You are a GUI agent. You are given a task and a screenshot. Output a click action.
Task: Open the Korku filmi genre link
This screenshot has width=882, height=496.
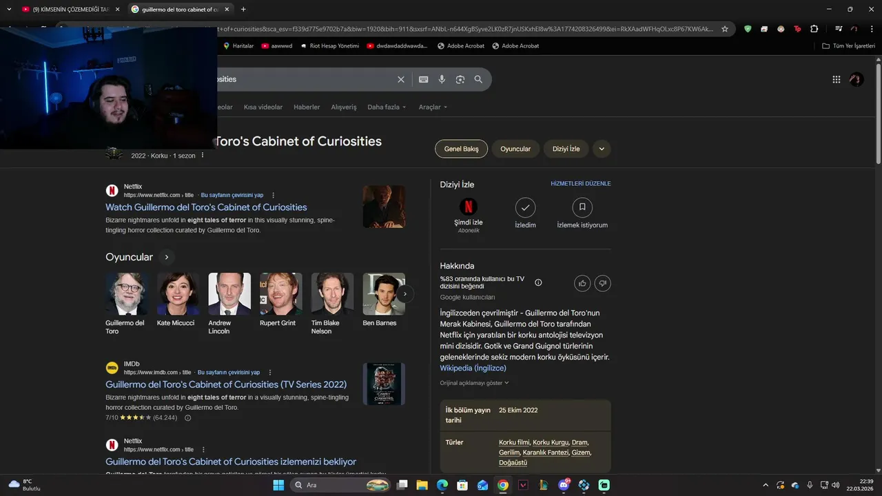tap(514, 442)
